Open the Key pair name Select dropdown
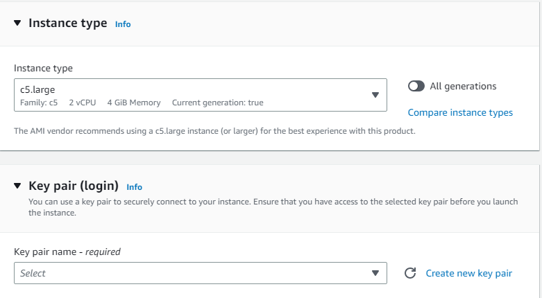This screenshot has width=542, height=298. 201,273
